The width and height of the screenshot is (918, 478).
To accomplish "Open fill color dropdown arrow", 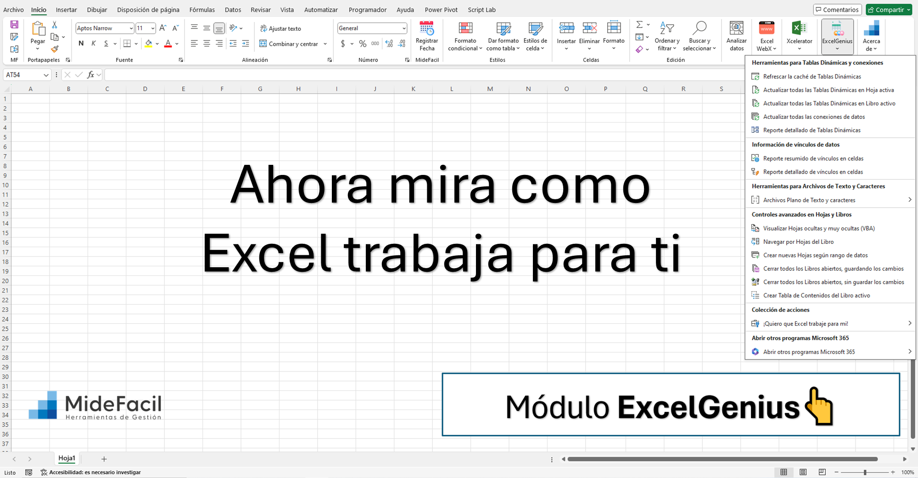I will 157,44.
